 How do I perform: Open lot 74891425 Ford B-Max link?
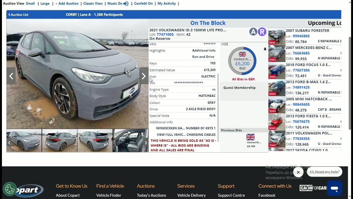point(301,87)
